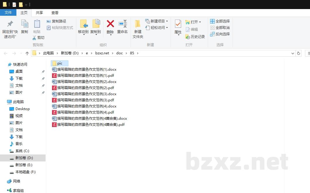Image resolution: width=310 pixels, height=193 pixels.
Task: Expand address bar history dropdown arrow
Action: click(293, 53)
